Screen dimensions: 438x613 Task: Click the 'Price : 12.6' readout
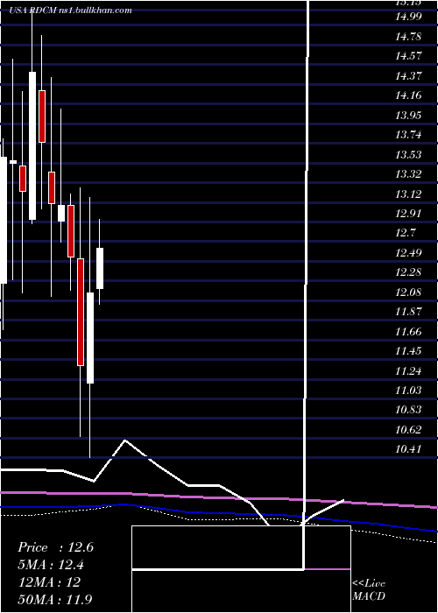click(x=55, y=547)
